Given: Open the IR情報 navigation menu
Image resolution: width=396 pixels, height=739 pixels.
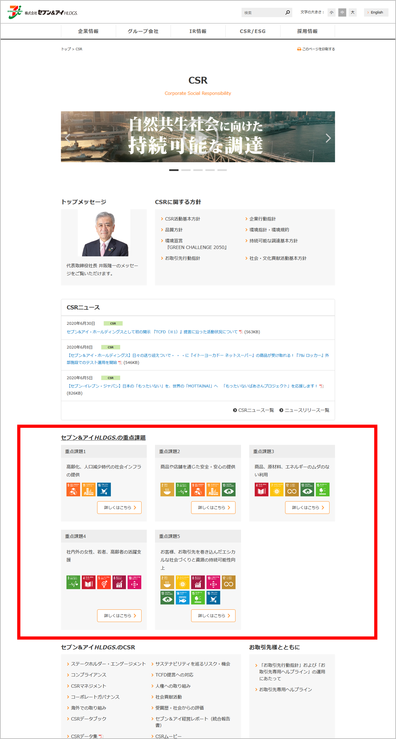Looking at the screenshot, I should [x=198, y=31].
